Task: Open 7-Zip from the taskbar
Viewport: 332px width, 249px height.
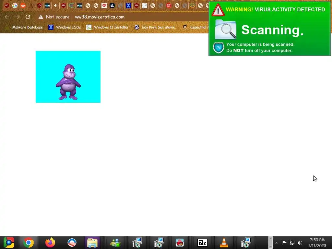Action: point(202,243)
